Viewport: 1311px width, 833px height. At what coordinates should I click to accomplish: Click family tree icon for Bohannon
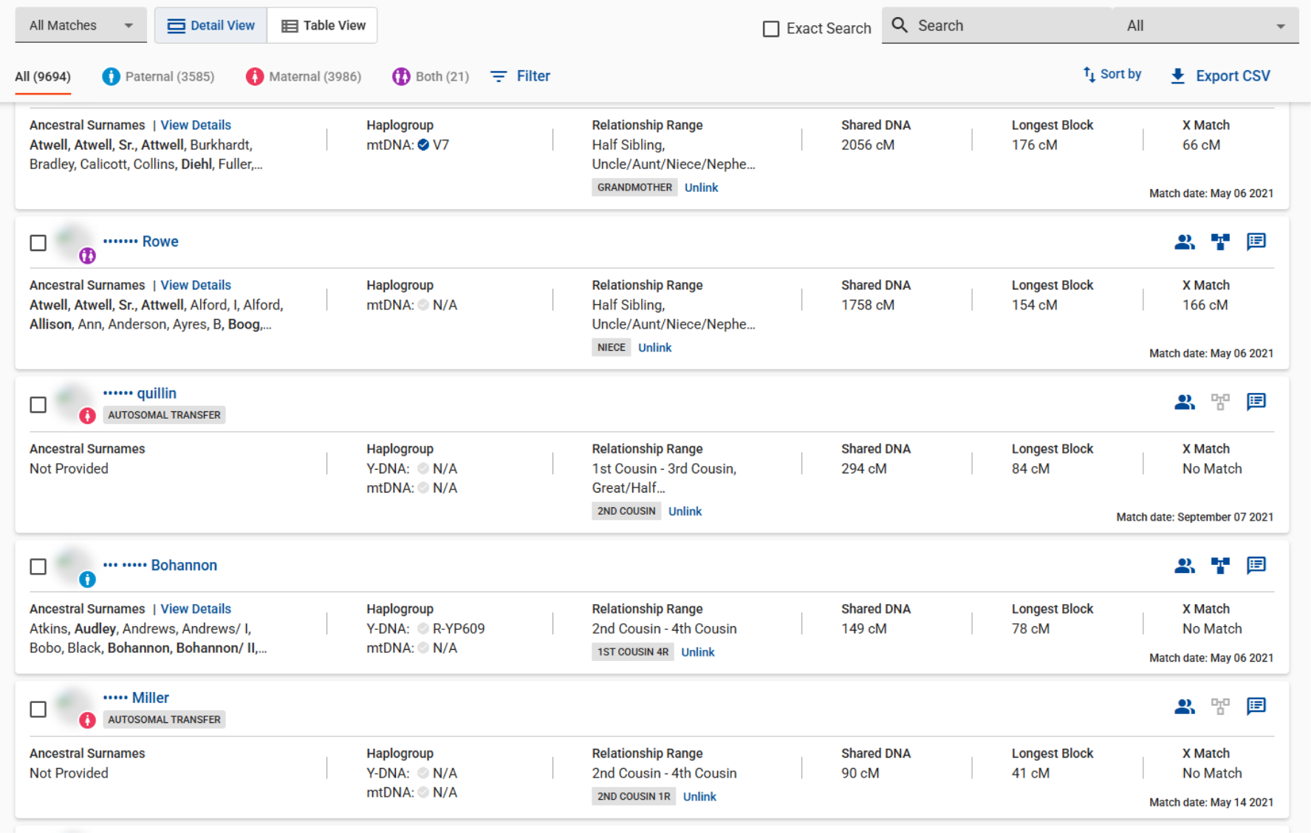click(x=1220, y=566)
